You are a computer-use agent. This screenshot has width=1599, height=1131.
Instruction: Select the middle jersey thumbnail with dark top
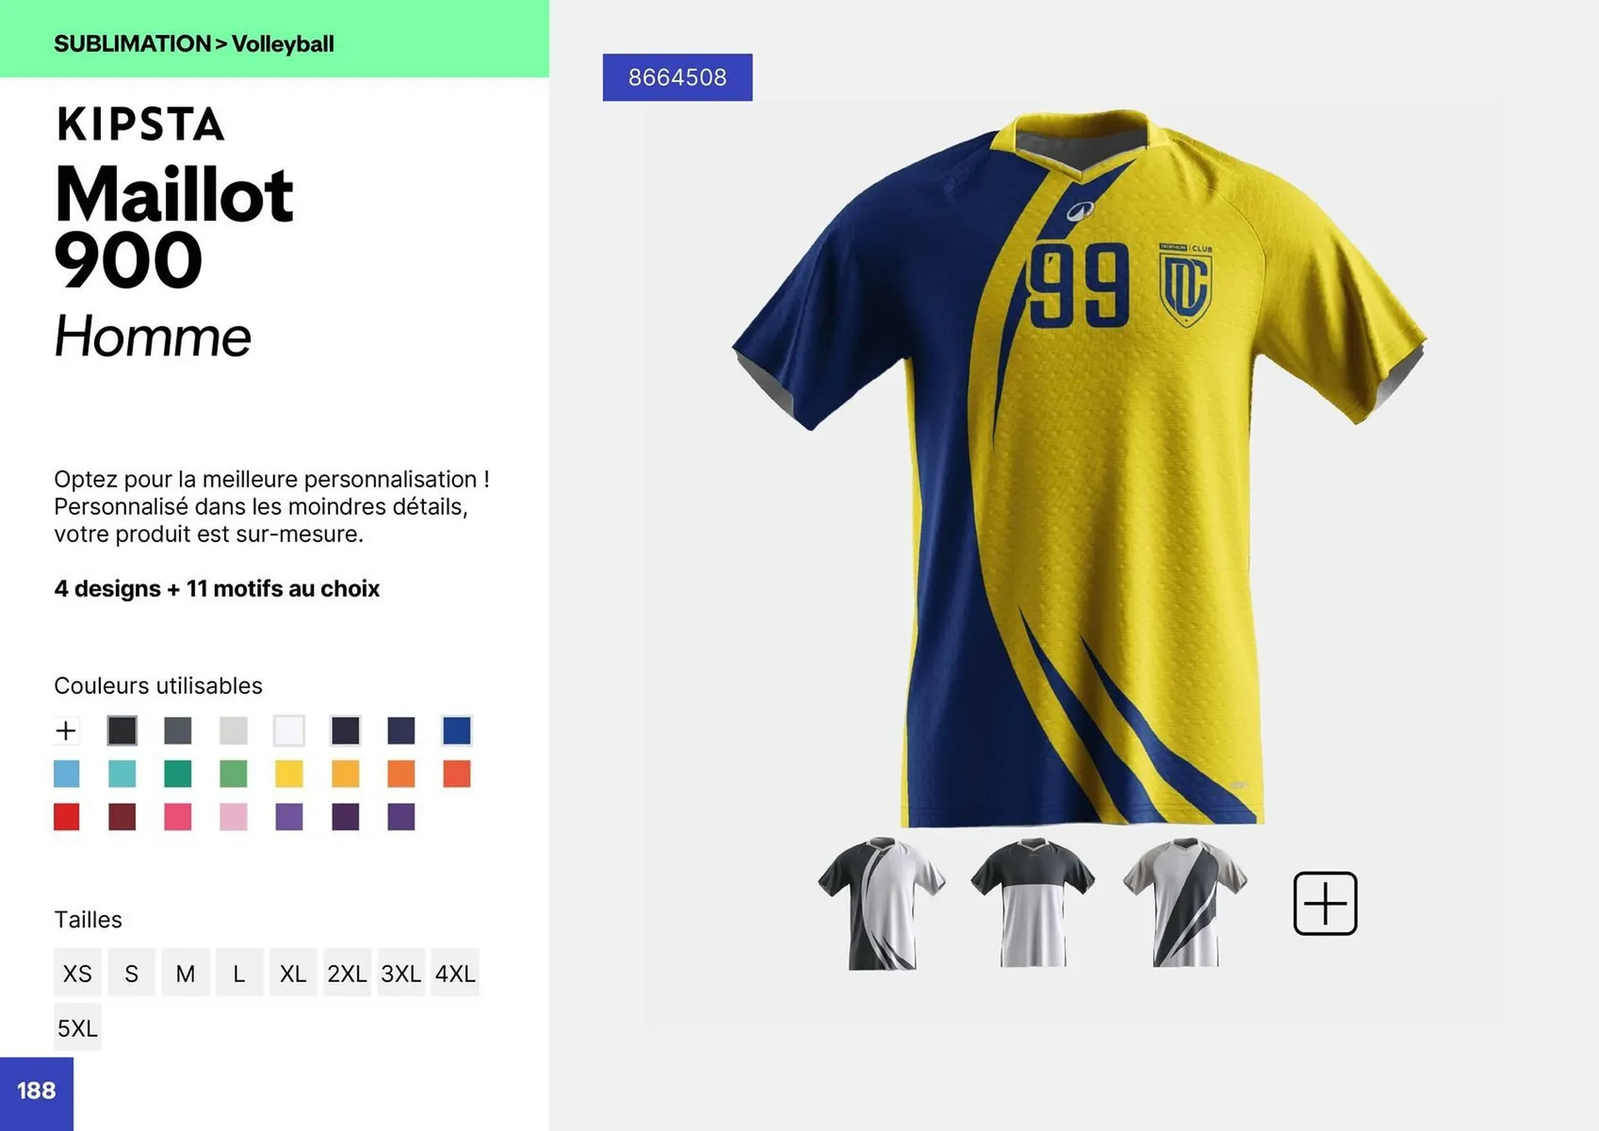(1033, 904)
